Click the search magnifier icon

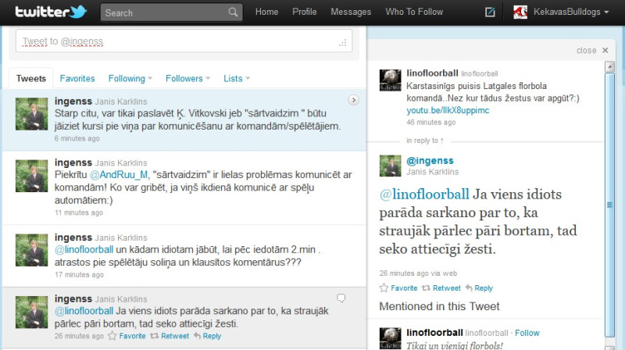pos(233,12)
